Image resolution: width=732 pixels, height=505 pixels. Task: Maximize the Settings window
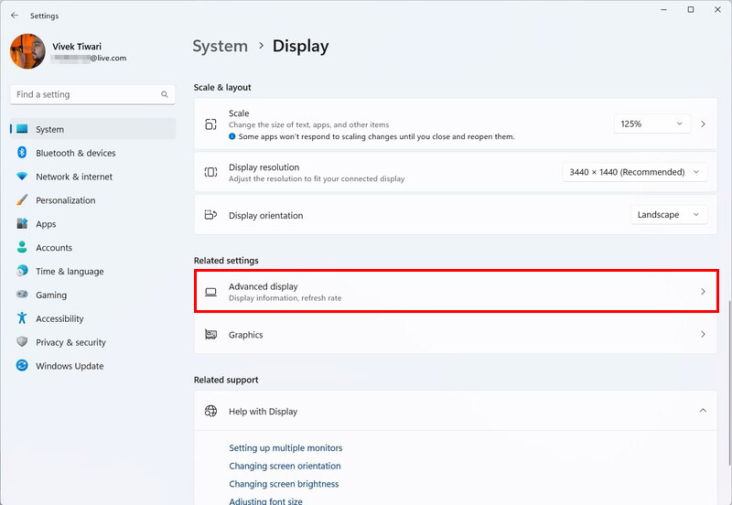point(691,10)
